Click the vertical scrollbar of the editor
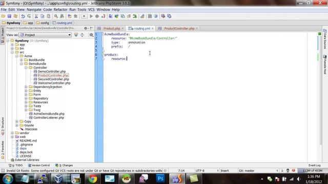The height and width of the screenshot is (184, 328). (x=321, y=90)
